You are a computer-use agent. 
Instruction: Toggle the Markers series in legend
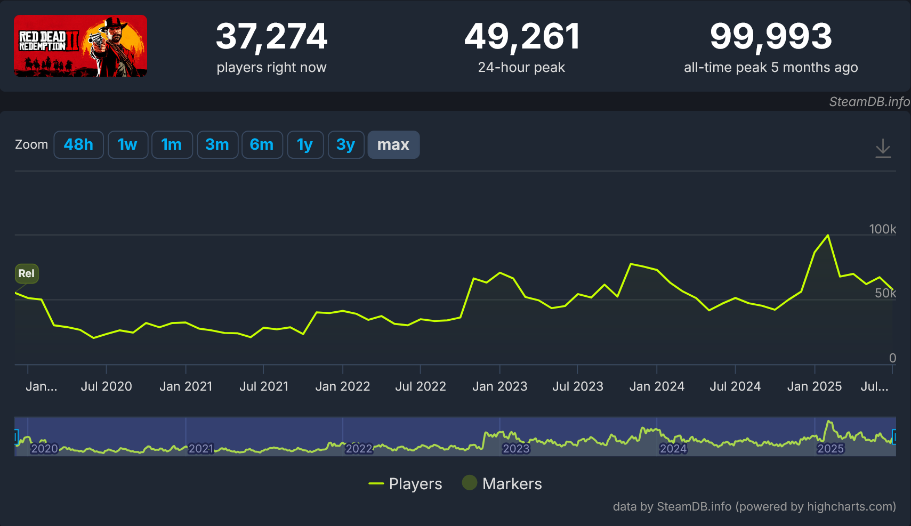(x=502, y=483)
